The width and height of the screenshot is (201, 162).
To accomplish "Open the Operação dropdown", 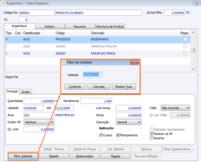I will coord(128,122).
